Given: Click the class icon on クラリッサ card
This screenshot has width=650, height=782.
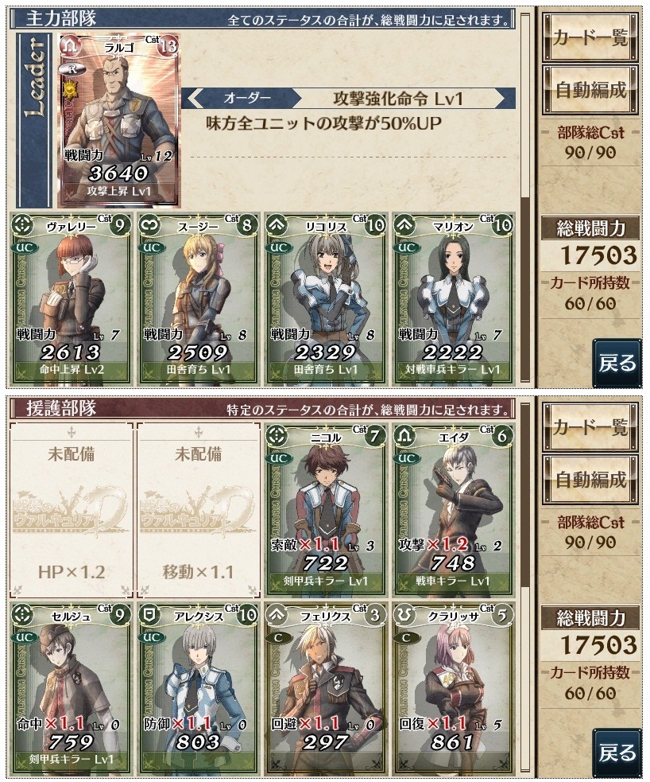Looking at the screenshot, I should [x=404, y=615].
